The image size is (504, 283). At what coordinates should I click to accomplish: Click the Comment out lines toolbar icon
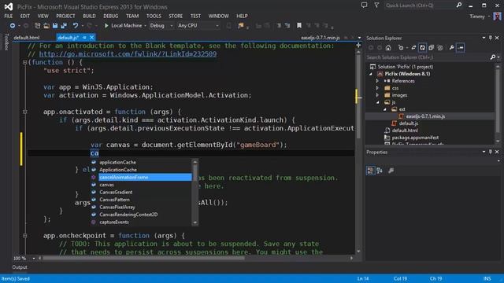pyautogui.click(x=279, y=25)
